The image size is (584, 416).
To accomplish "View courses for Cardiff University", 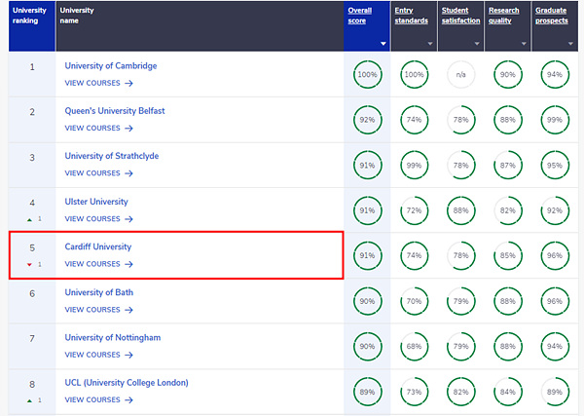I will pos(98,264).
